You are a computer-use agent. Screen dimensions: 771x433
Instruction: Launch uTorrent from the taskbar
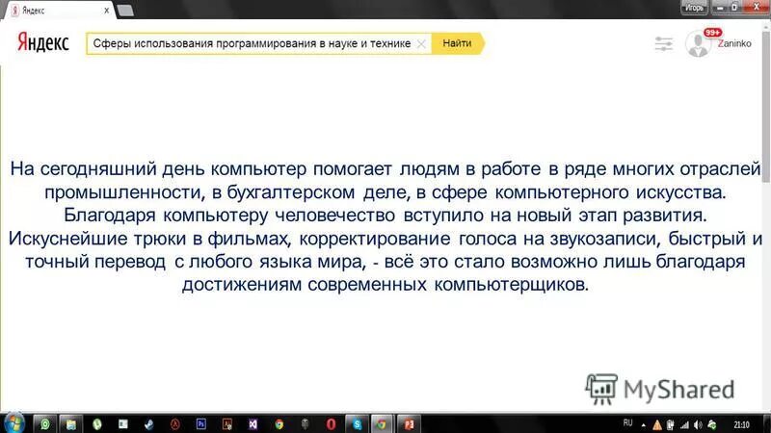tap(97, 424)
